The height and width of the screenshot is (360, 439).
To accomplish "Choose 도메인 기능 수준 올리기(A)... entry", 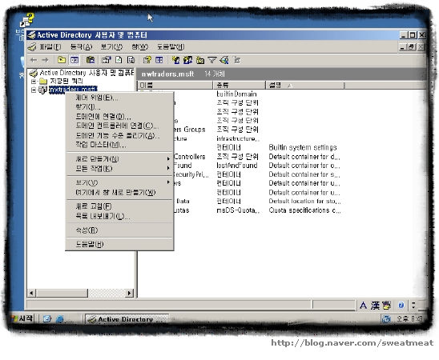I will pos(119,135).
